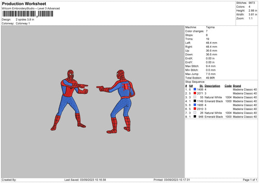Screen dimensions: 259x183
Task: Click the 'Up:' measurement label
Action: point(187,50)
